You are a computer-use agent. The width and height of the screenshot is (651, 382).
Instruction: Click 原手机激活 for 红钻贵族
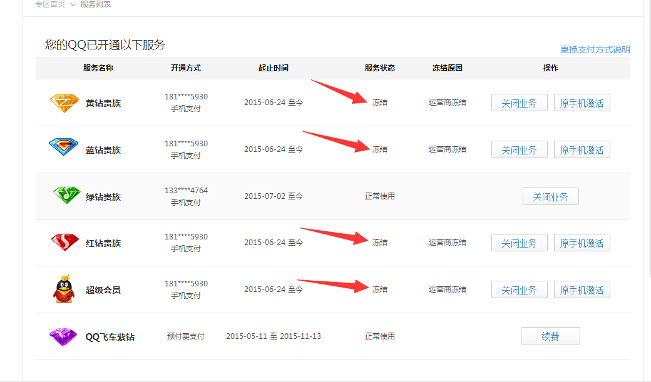point(582,243)
